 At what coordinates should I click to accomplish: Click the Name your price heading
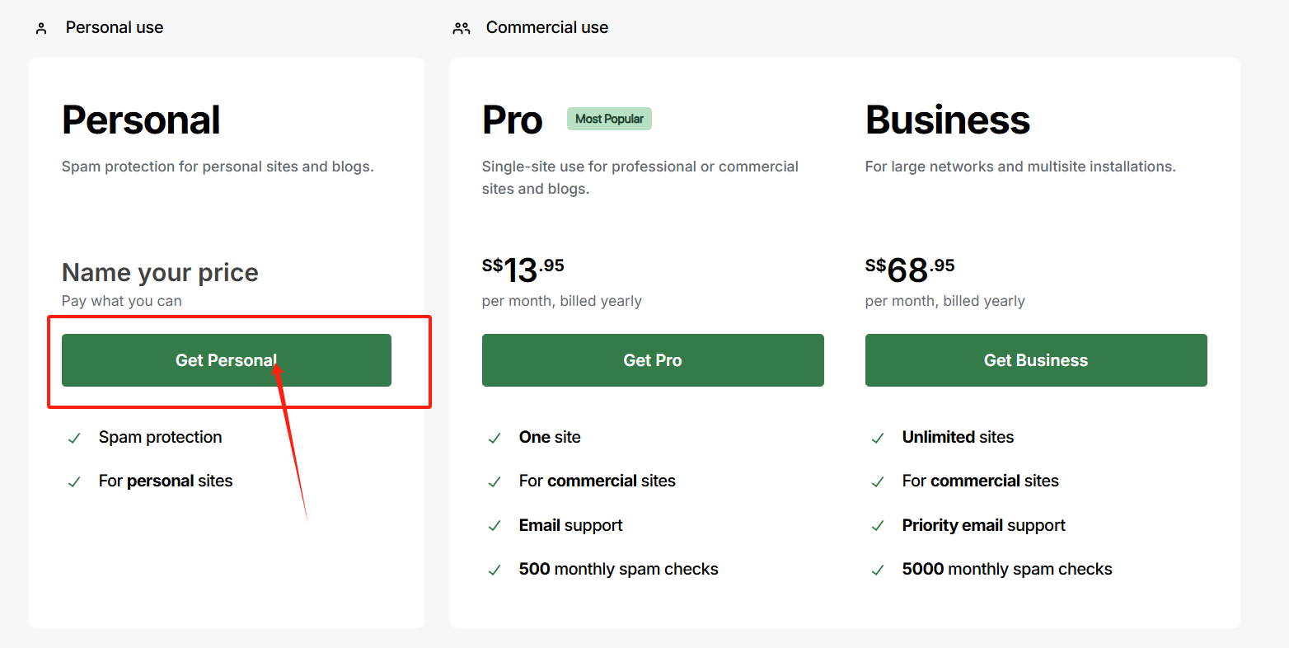[x=160, y=272]
